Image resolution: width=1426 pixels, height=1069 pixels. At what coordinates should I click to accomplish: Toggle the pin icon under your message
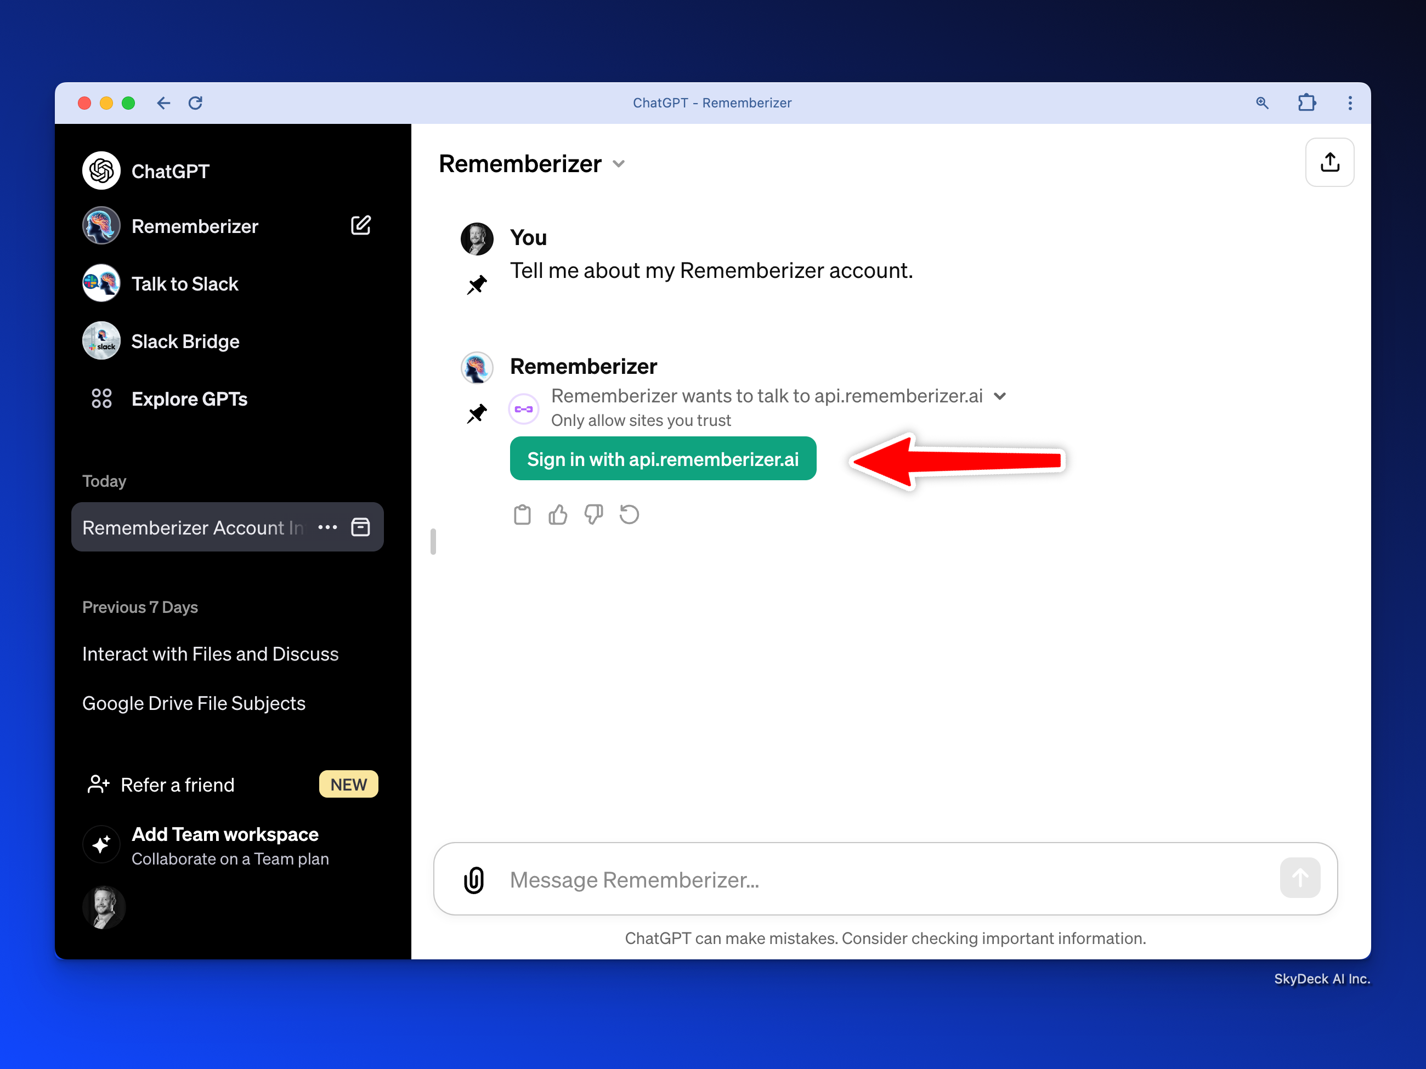[477, 284]
